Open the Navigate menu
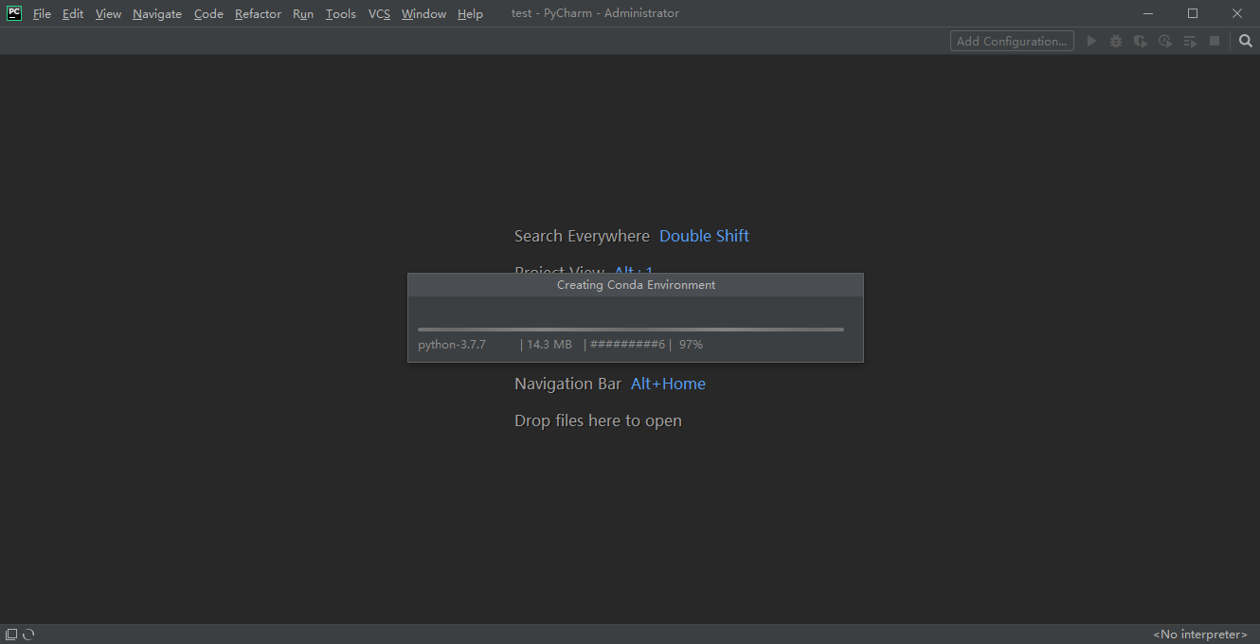Screen dimensions: 1260x644 (157, 13)
